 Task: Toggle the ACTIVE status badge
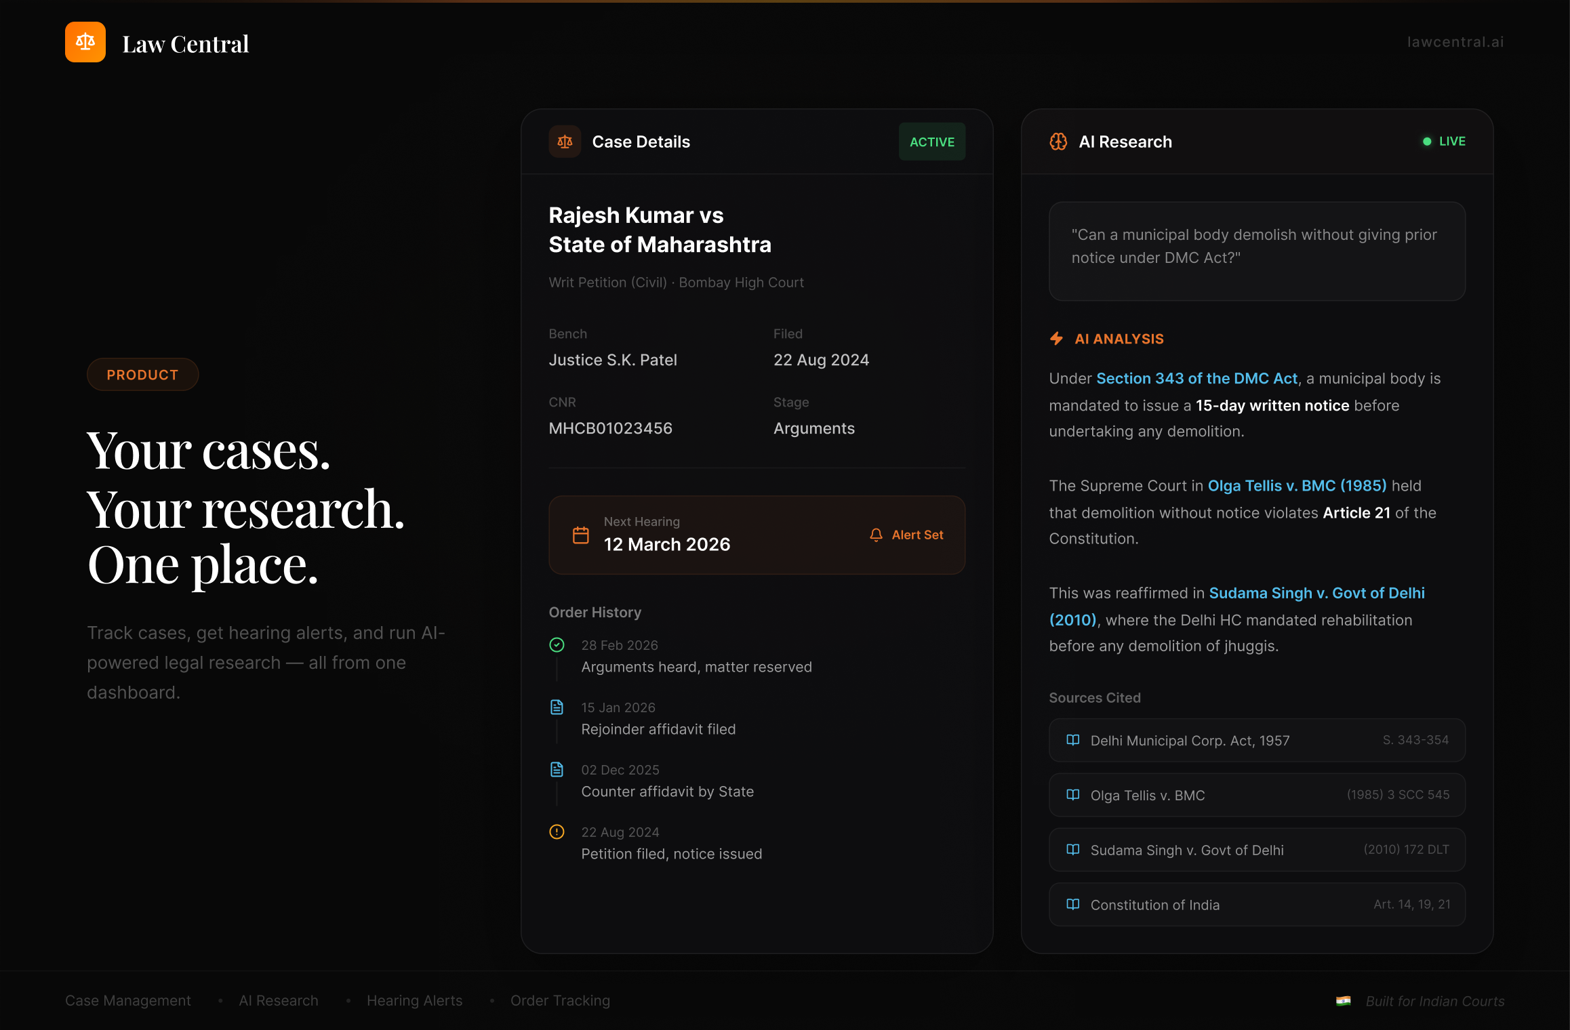pyautogui.click(x=932, y=142)
